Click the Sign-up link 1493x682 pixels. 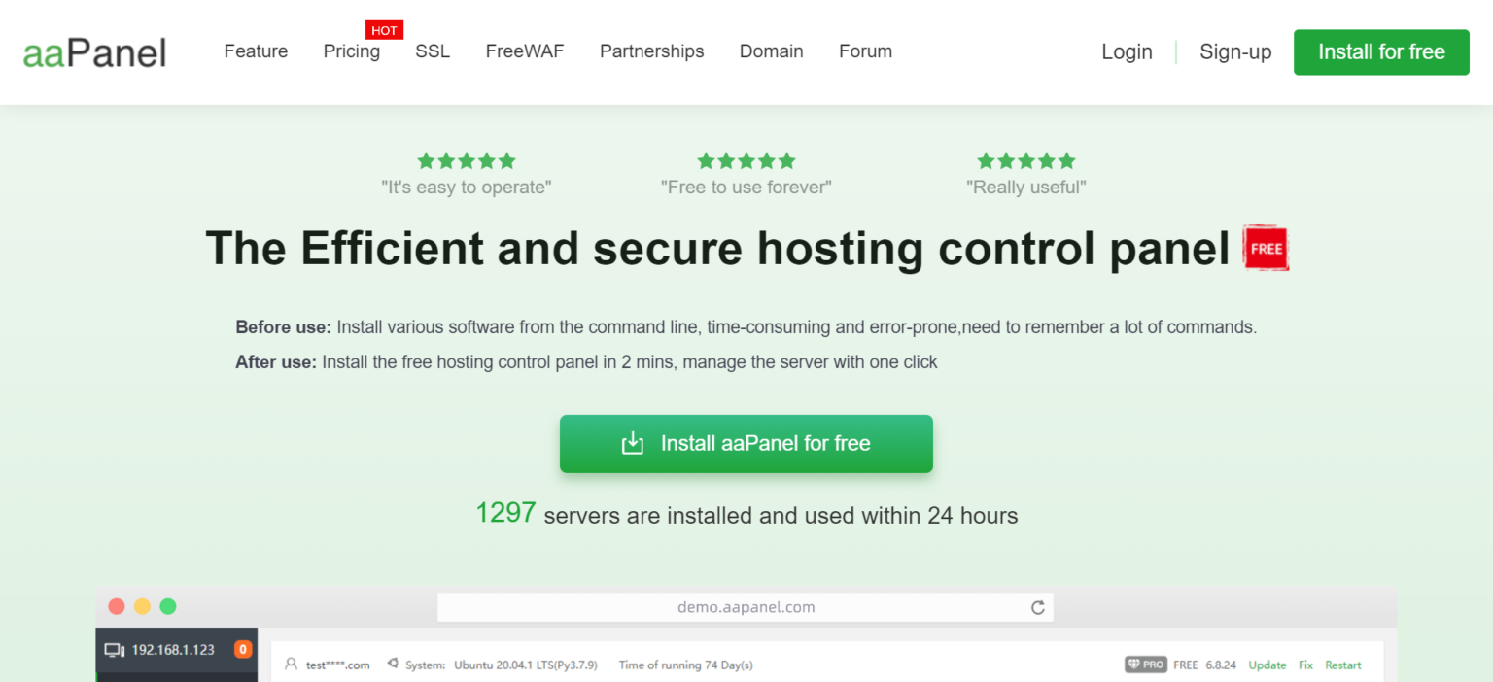[x=1235, y=52]
